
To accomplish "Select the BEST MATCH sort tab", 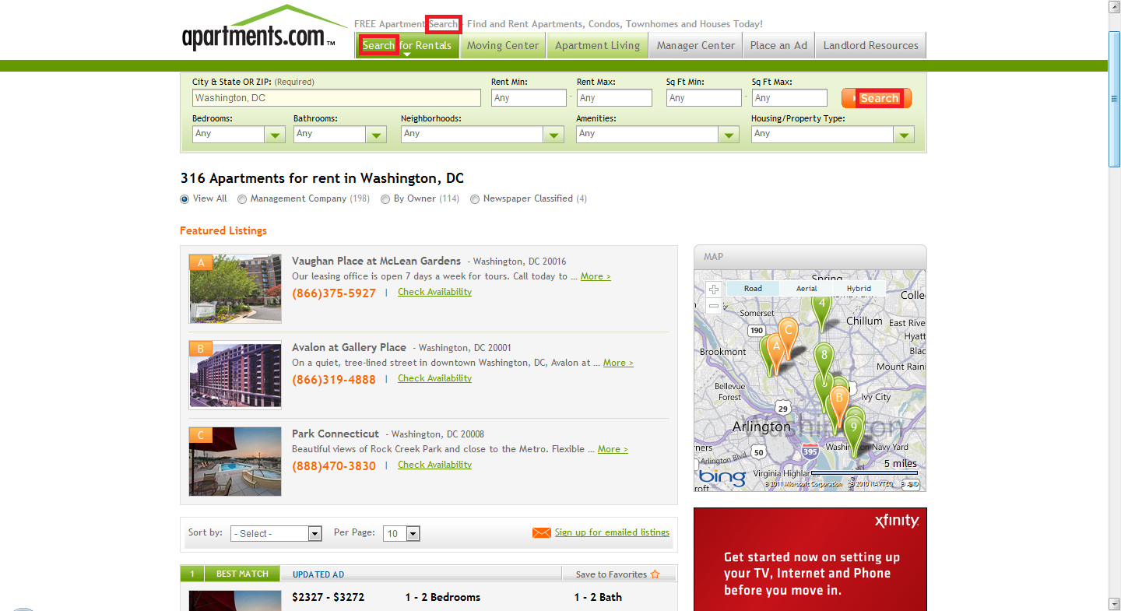I will pos(242,574).
